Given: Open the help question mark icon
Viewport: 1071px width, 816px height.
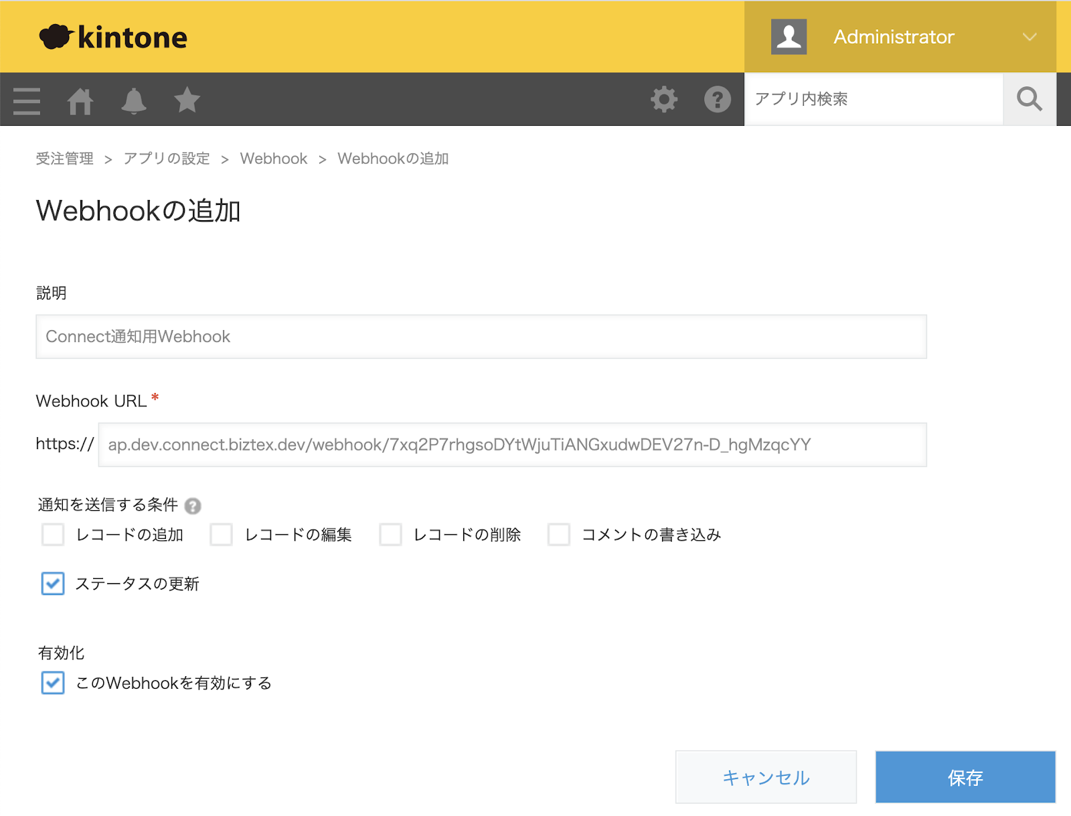Looking at the screenshot, I should 718,100.
